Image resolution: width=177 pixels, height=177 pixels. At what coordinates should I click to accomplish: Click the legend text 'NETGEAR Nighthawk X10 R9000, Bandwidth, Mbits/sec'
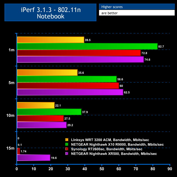point(117,145)
